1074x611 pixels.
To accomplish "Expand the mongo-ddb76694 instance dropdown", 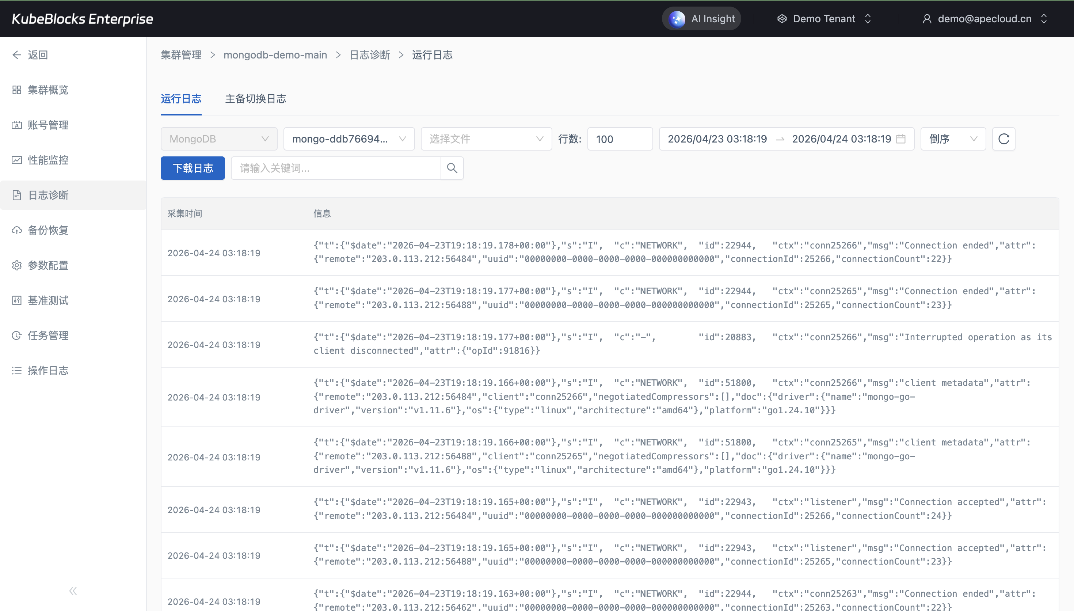I will coord(349,139).
